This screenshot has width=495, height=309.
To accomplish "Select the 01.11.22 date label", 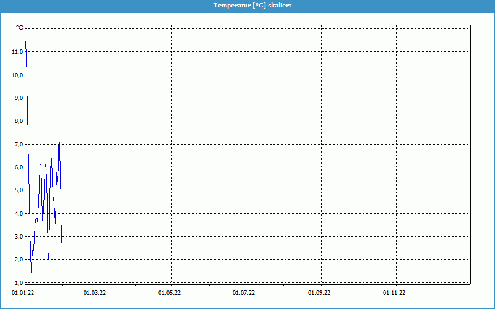I will 394,293.
